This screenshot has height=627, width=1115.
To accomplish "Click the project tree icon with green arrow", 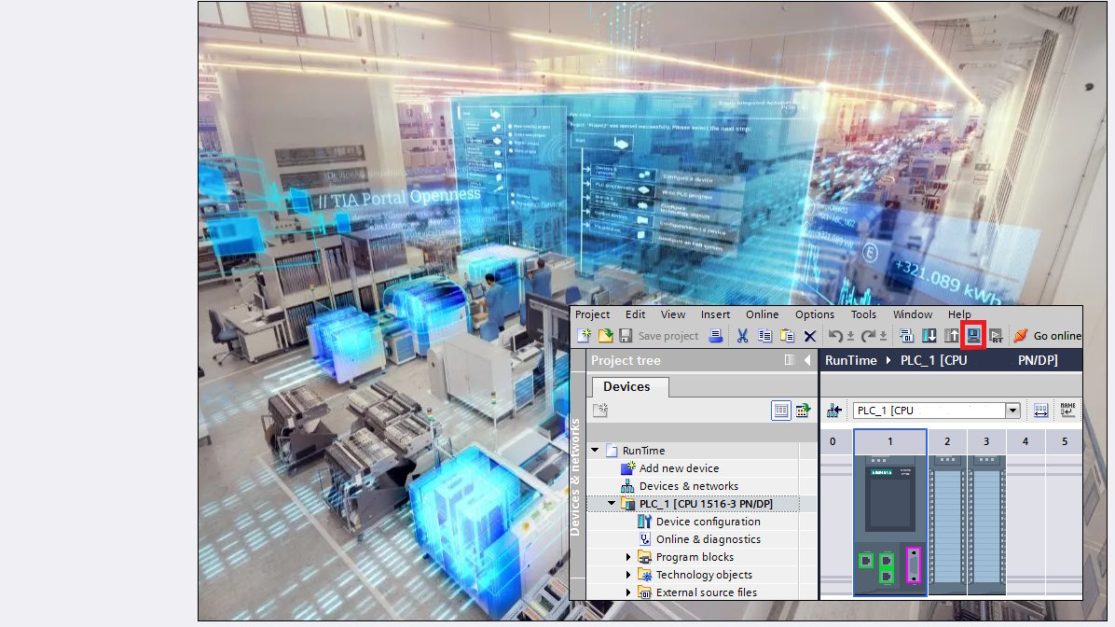I will [x=804, y=411].
